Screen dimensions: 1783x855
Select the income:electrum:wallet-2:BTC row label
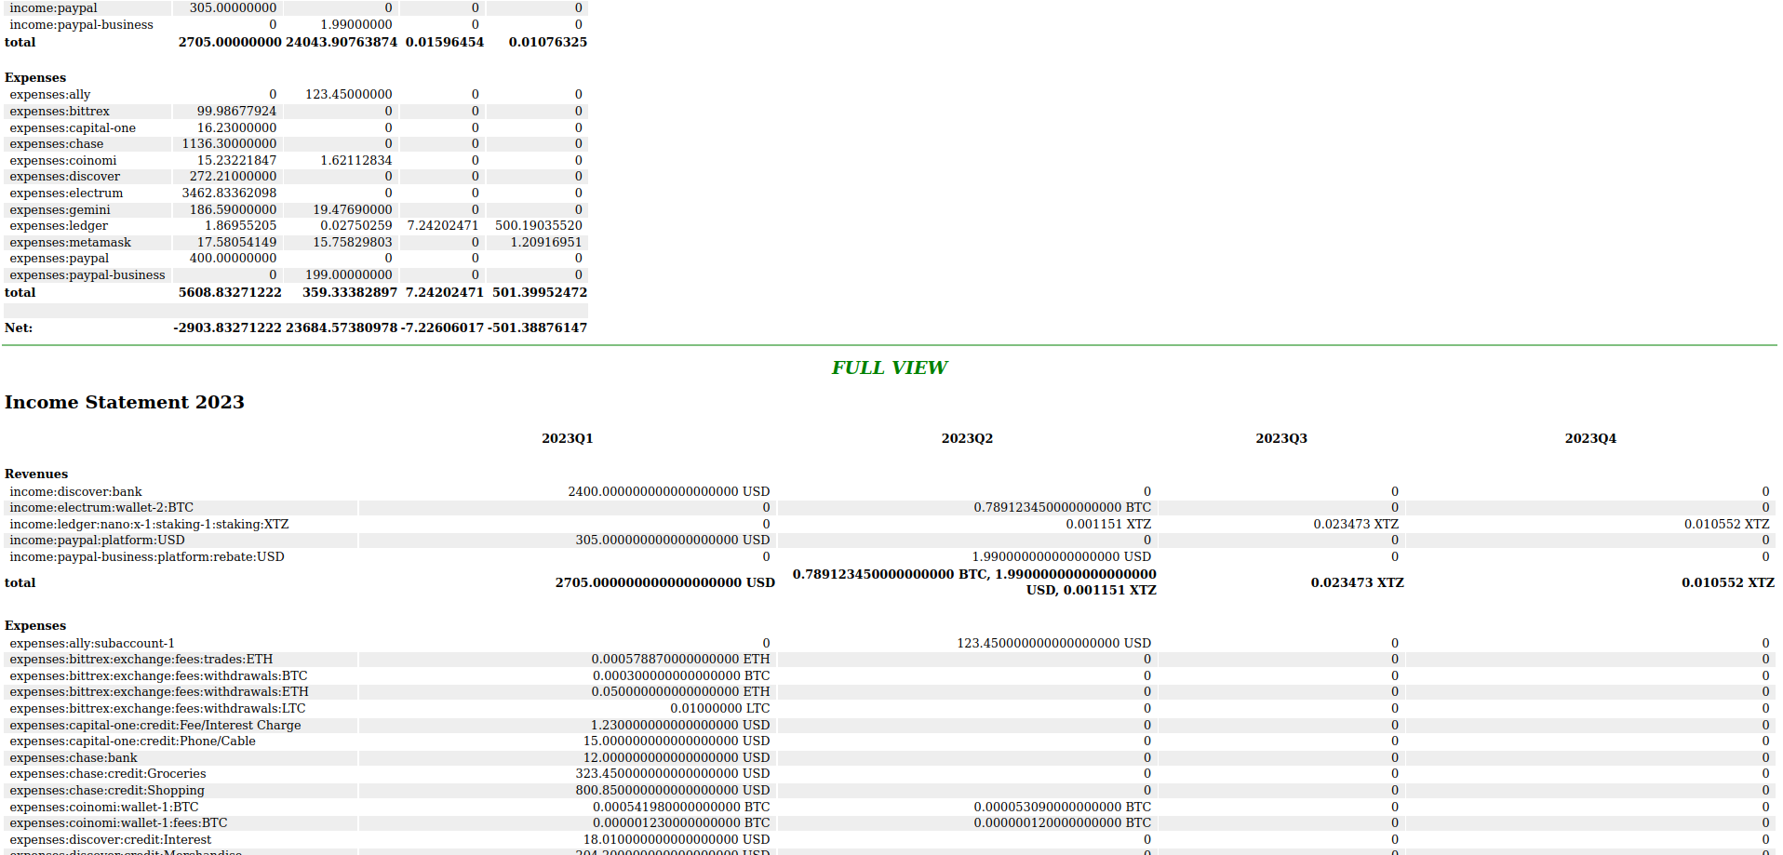tap(101, 508)
